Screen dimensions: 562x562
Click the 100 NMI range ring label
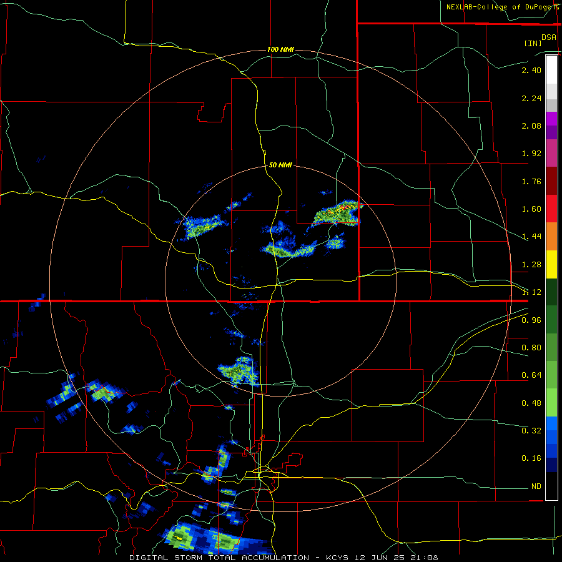tap(280, 49)
